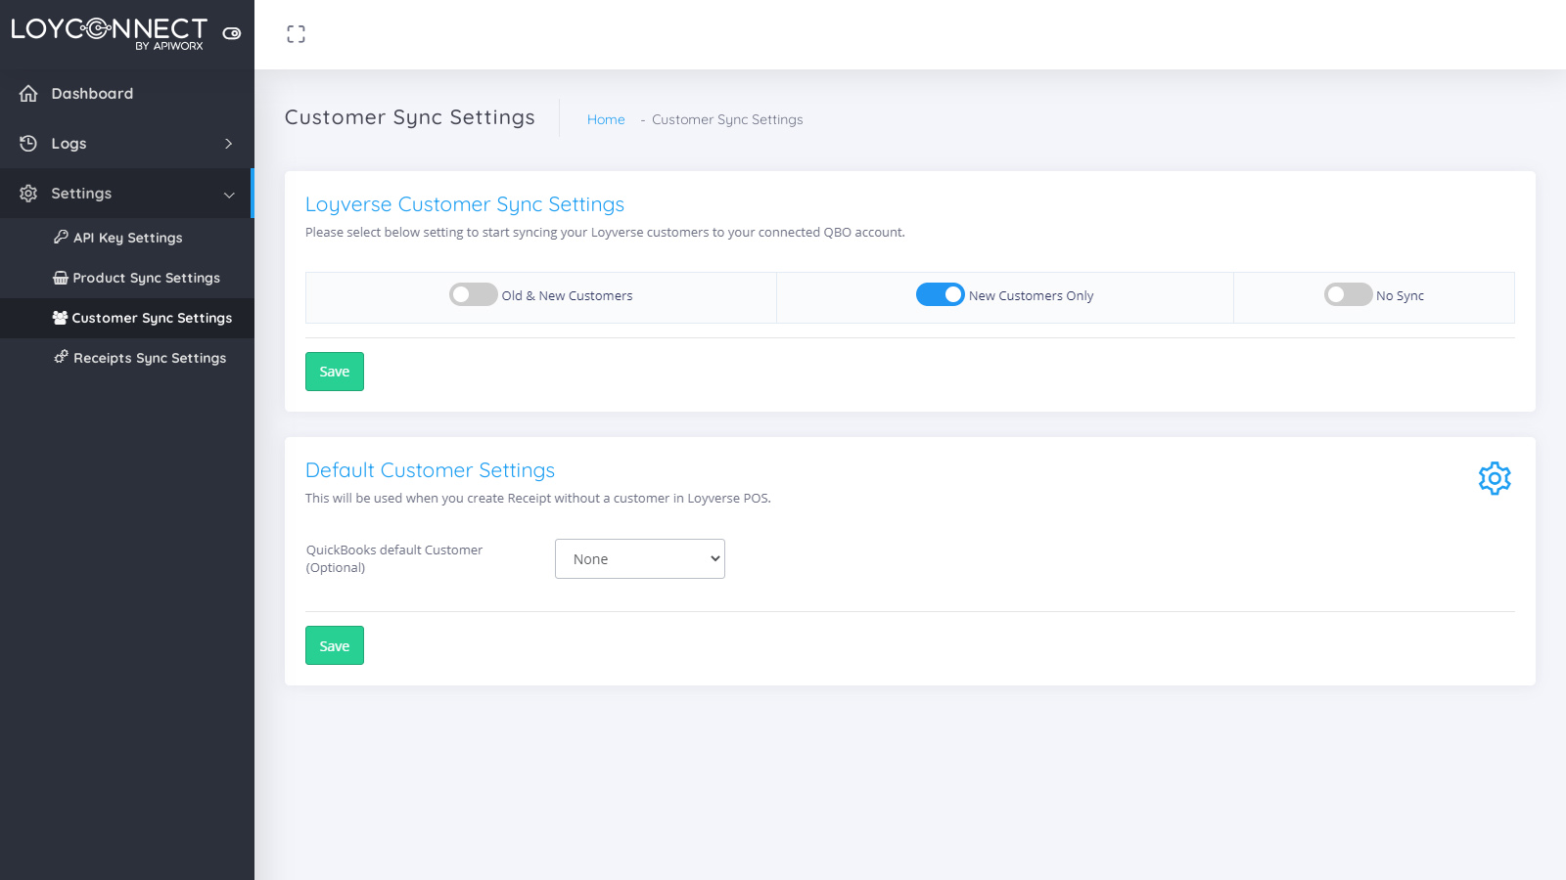
Task: Toggle the sidebar collapse icon beside logo
Action: point(232,33)
